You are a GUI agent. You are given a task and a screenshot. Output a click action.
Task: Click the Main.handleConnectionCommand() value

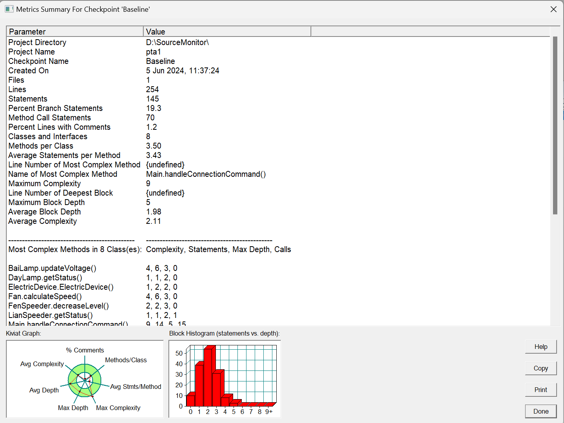206,174
